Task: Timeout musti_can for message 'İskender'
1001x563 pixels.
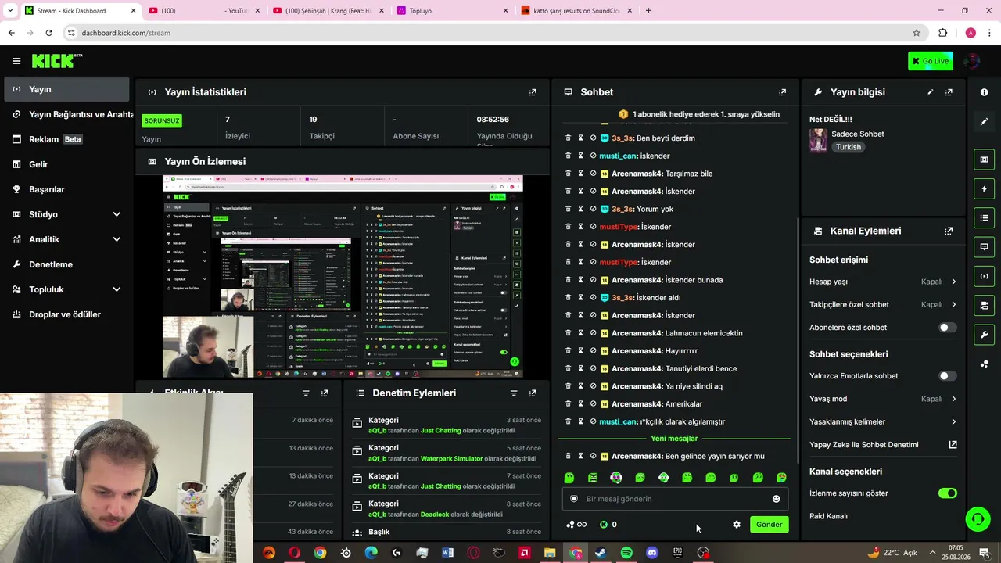Action: [580, 156]
